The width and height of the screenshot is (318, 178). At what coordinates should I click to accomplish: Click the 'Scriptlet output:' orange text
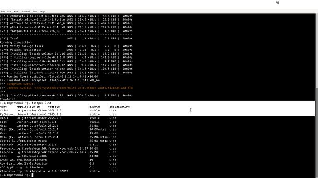coord(21,84)
